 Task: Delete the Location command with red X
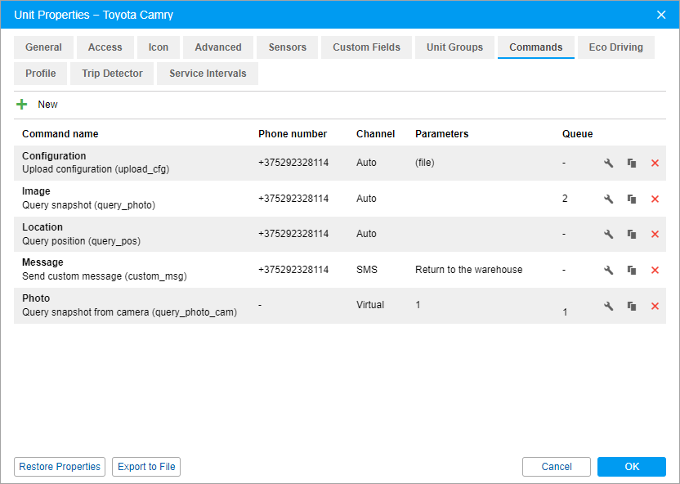click(x=655, y=235)
